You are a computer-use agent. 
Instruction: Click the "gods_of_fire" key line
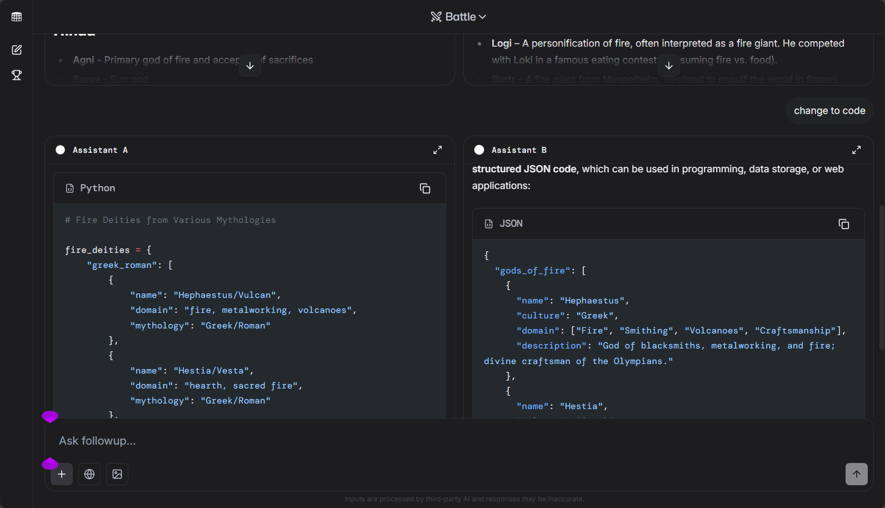(541, 271)
